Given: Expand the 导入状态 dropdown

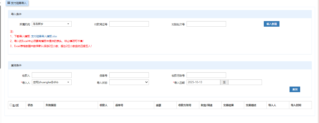Looking at the screenshot, I should pos(129,82).
